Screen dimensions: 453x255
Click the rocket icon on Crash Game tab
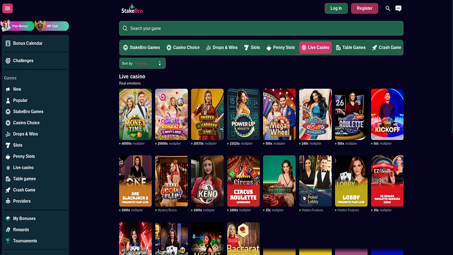(375, 48)
